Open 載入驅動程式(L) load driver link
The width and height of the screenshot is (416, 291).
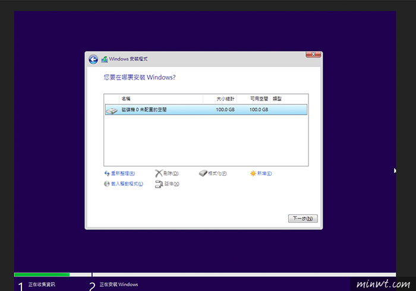(x=127, y=184)
